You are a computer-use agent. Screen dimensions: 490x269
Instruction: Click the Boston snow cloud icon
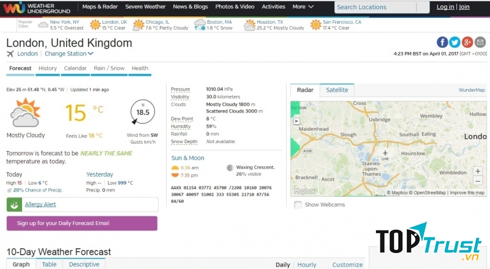[200, 25]
